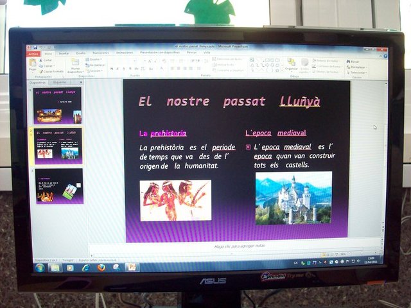
Task: Toggle text shadow formatting
Action: (x=130, y=69)
